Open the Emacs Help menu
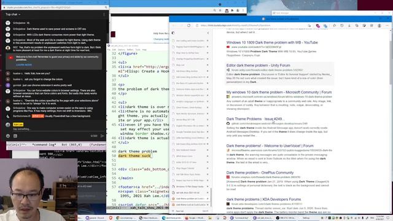393x221 pixels. [x=144, y=50]
